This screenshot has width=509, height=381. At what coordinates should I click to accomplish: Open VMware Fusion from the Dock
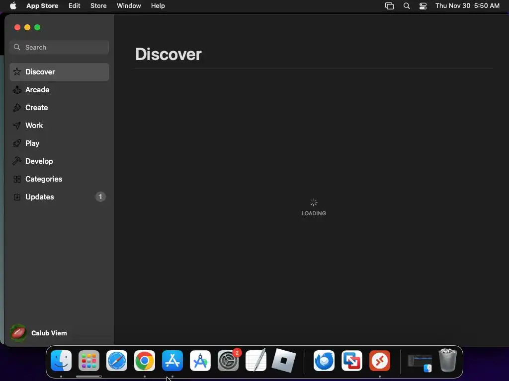point(352,361)
